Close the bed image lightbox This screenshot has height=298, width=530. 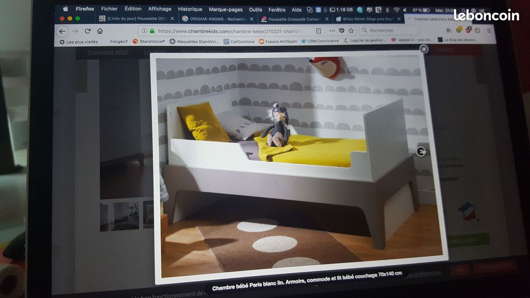coord(424,49)
